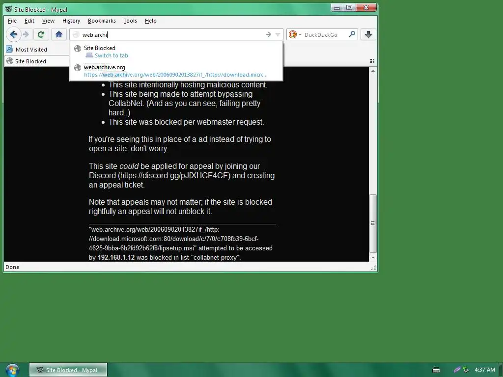503x377 pixels.
Task: Click the scrollbar down arrow
Action: pyautogui.click(x=373, y=257)
